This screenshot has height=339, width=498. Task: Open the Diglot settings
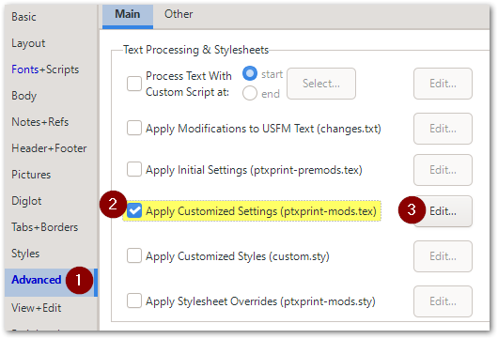[26, 201]
